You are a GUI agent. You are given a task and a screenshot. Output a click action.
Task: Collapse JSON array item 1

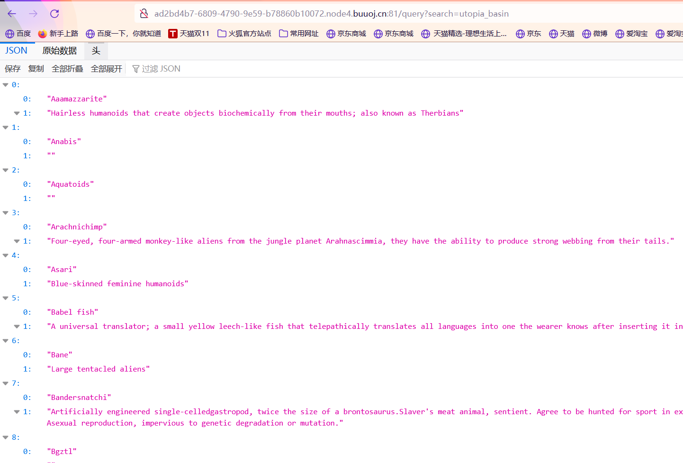click(x=6, y=127)
